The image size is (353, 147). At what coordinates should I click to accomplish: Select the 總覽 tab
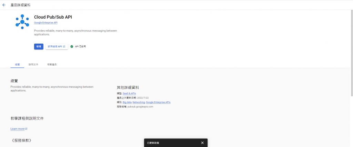[x=17, y=65]
